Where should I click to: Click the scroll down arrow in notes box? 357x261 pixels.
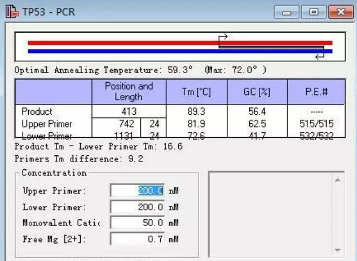(x=338, y=250)
